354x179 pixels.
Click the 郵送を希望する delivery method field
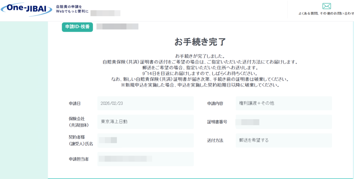pos(283,140)
